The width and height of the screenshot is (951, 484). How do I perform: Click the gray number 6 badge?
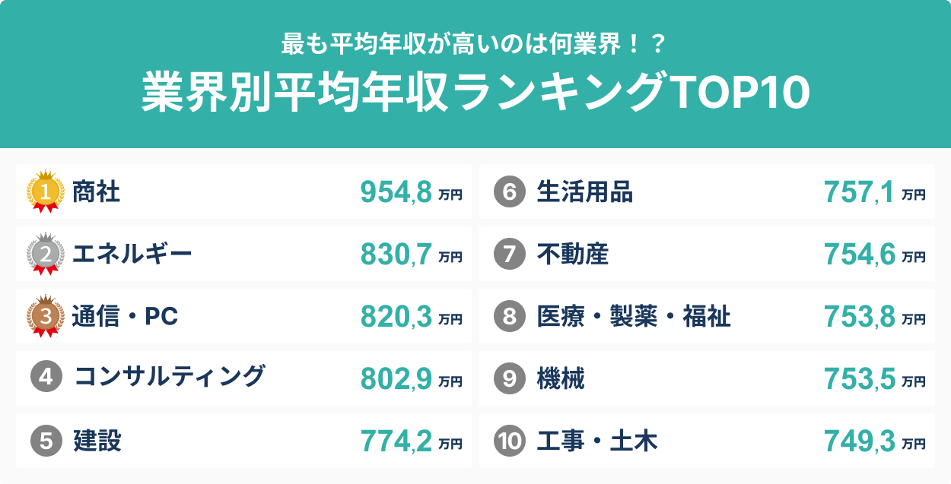[510, 192]
